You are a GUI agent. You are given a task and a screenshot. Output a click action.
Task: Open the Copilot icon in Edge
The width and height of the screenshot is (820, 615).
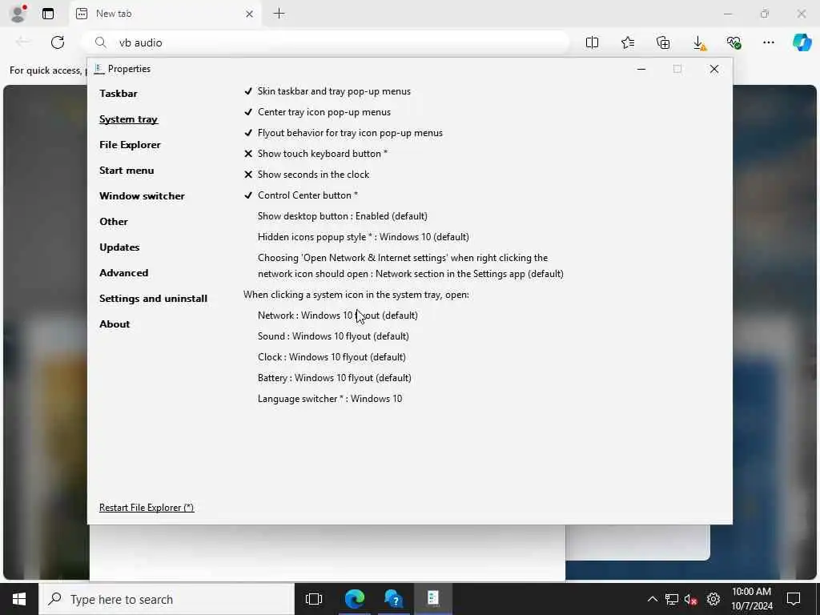802,42
